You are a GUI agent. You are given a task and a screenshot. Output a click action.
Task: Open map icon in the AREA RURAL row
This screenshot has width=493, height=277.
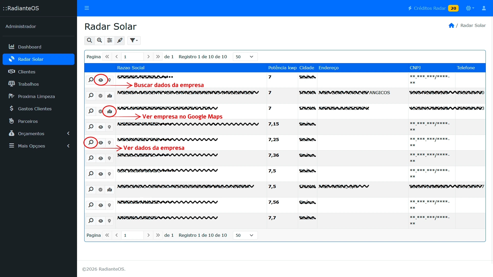click(x=110, y=190)
